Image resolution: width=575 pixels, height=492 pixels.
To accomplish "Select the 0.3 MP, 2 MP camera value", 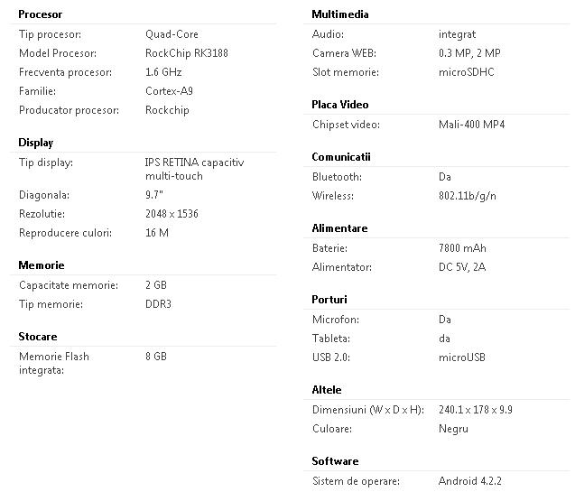I will [x=468, y=53].
